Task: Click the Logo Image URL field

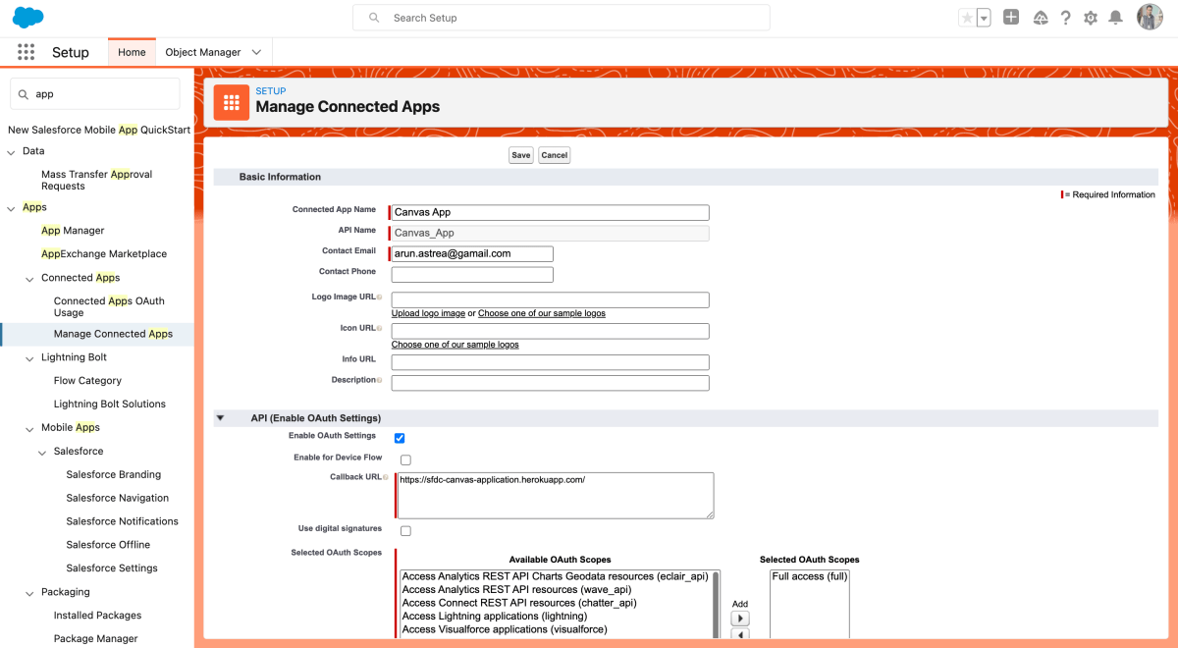Action: pos(550,299)
